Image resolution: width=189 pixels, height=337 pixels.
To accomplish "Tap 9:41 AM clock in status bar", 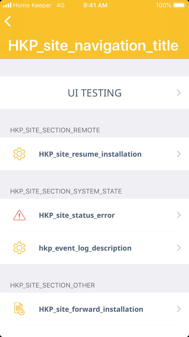I will click(95, 5).
